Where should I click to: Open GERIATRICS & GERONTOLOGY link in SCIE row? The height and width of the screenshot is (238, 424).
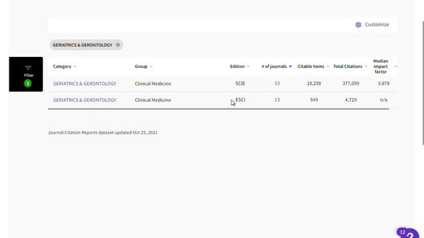coord(85,84)
